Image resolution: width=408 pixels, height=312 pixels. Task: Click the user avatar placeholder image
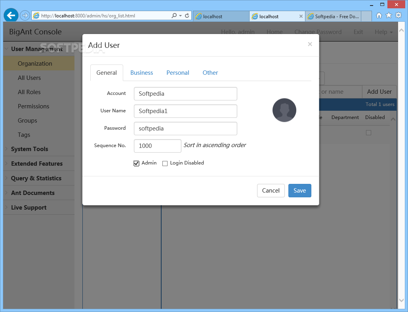pyautogui.click(x=284, y=110)
